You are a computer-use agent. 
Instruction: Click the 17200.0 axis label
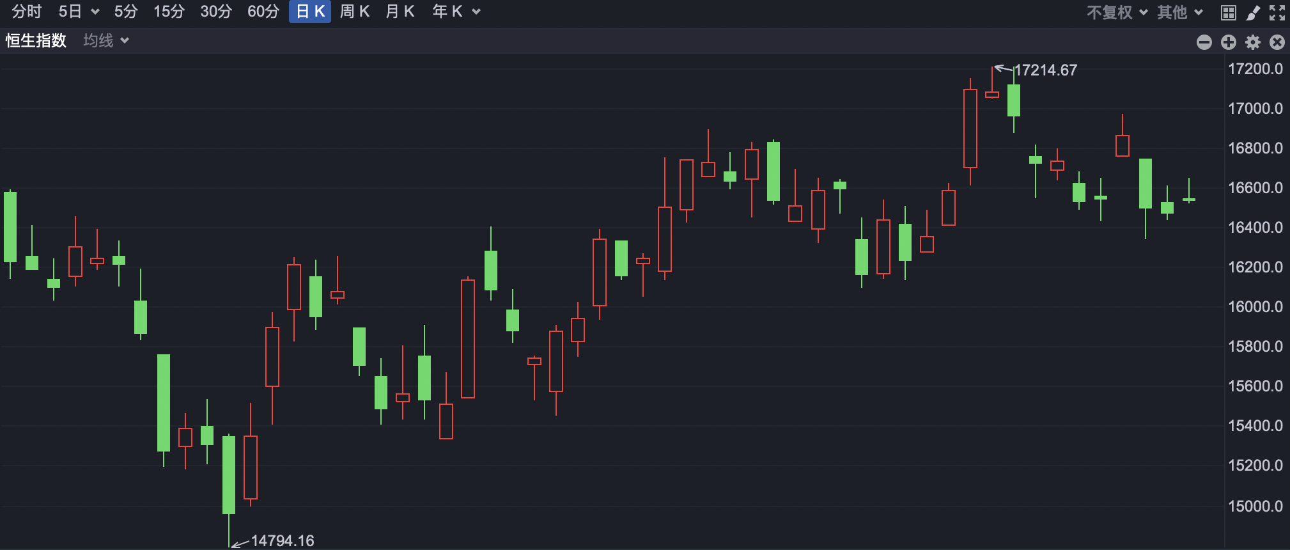(x=1255, y=69)
